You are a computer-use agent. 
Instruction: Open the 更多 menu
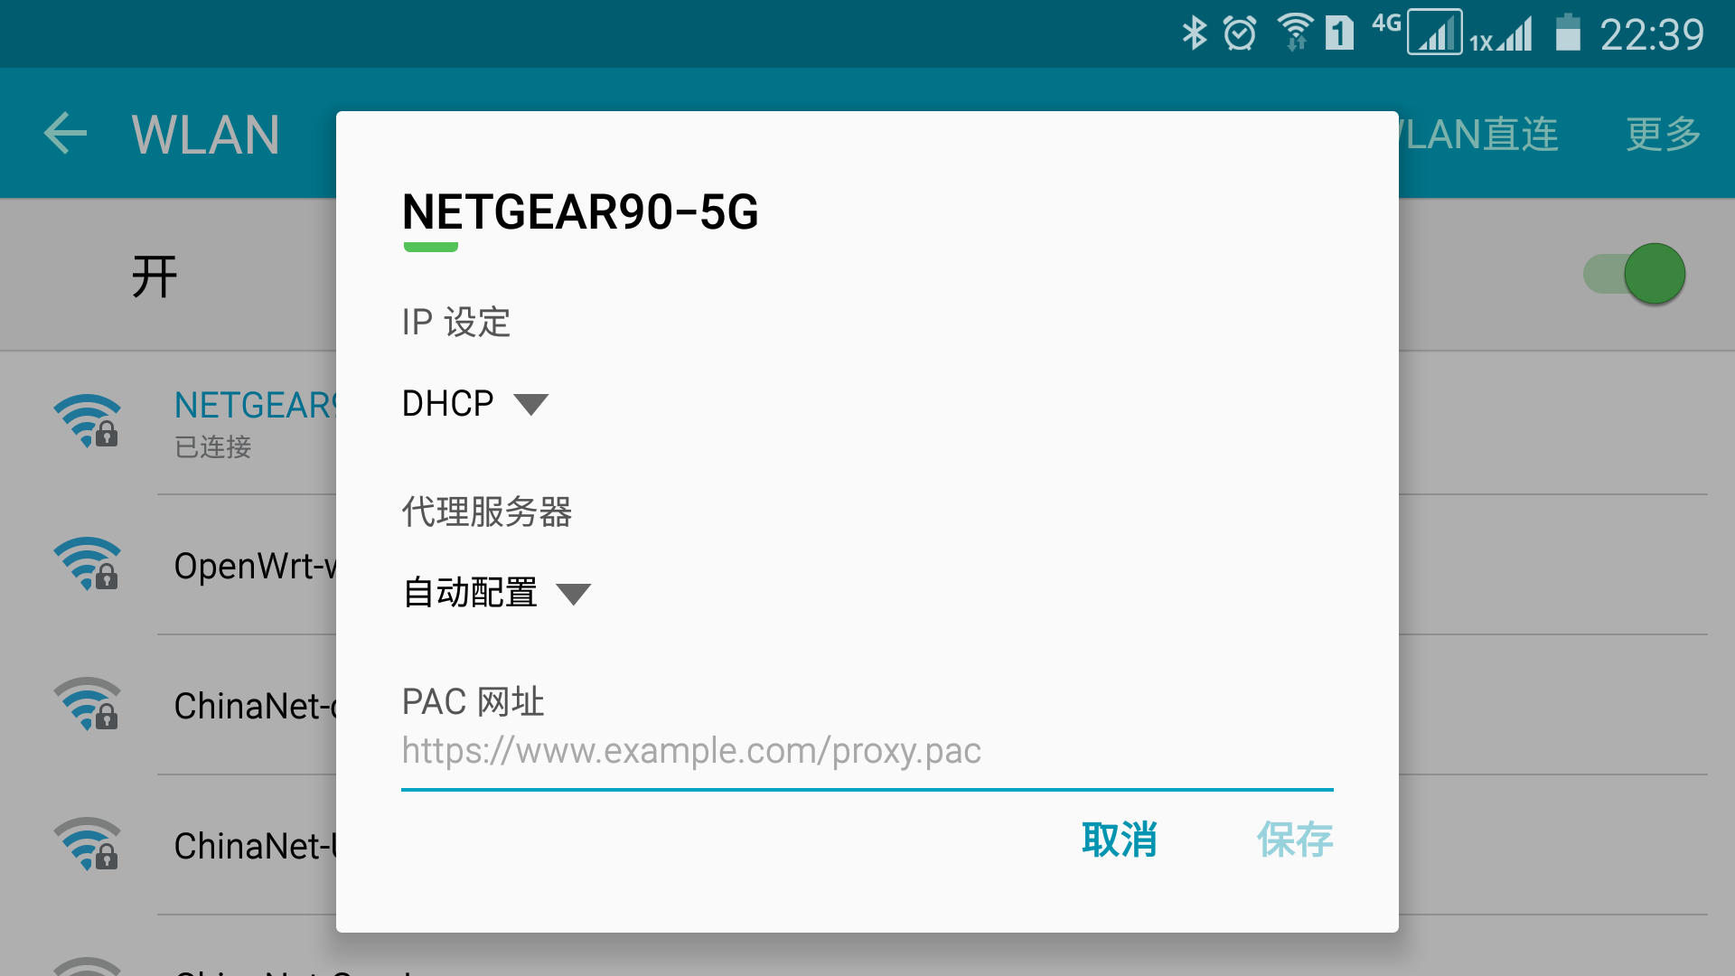1664,134
